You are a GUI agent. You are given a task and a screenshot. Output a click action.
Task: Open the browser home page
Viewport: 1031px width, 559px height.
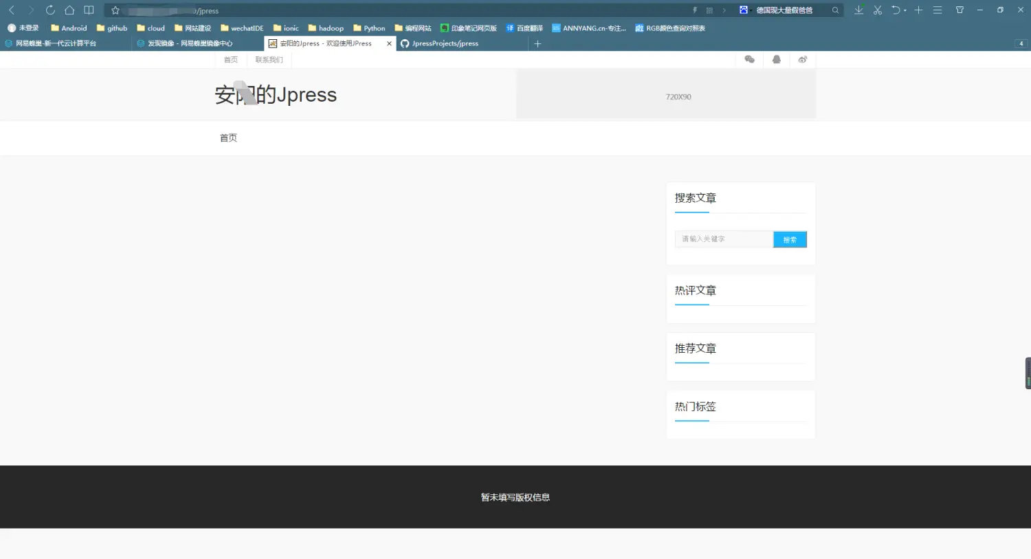click(x=69, y=10)
